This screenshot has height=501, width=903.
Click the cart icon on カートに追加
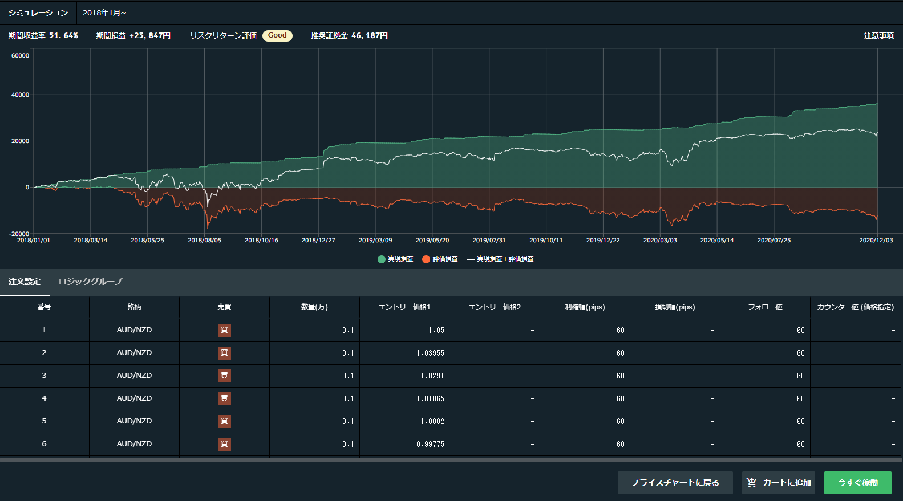752,483
